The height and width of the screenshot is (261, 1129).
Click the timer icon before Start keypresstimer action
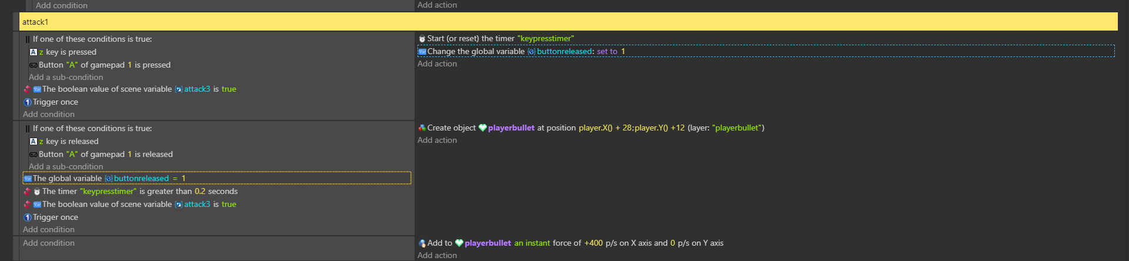click(x=422, y=39)
